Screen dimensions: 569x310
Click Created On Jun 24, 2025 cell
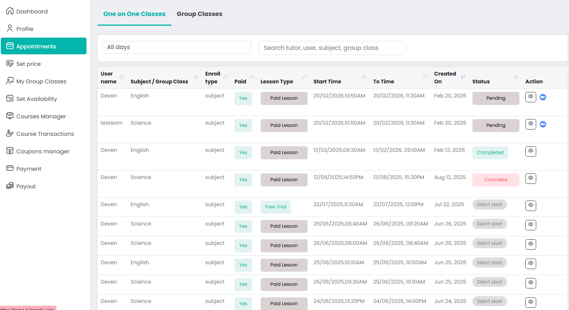[450, 301]
